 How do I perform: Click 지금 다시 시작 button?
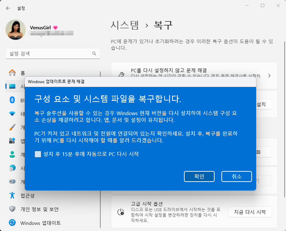250,212
